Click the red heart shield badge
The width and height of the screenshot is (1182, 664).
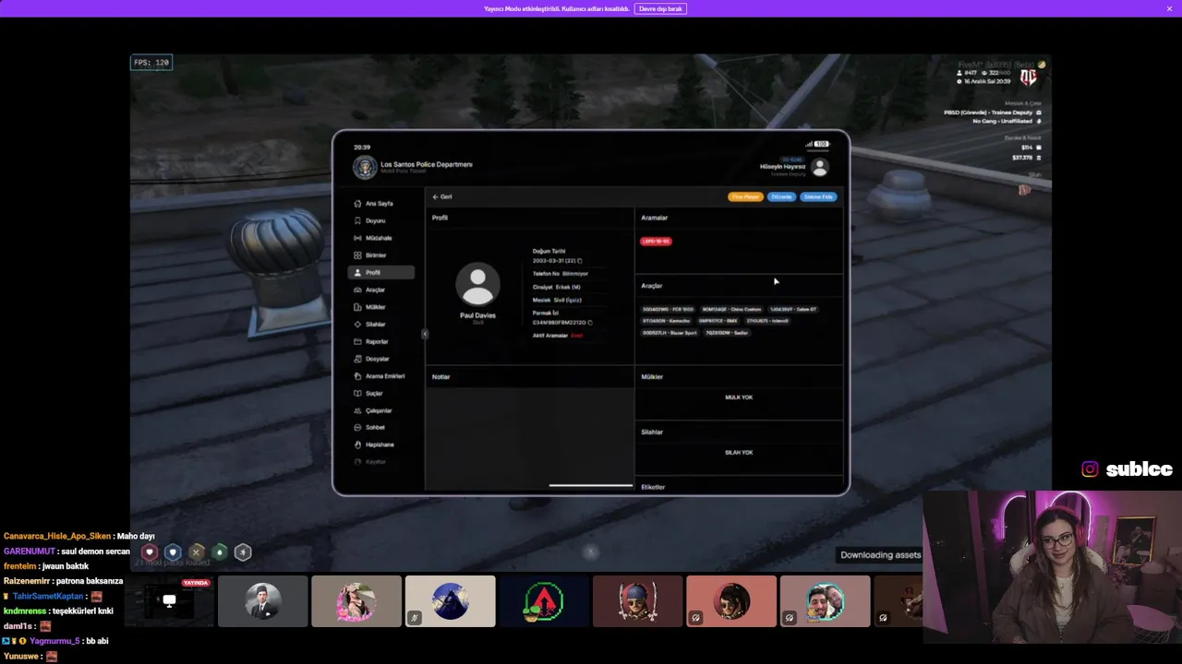pyautogui.click(x=149, y=552)
